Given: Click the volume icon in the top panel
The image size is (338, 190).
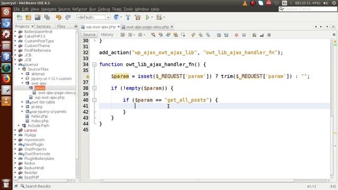Looking at the screenshot, I should click(325, 3).
